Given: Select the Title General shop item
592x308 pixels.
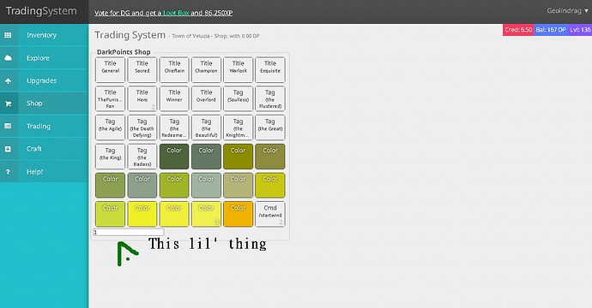Looking at the screenshot, I should (x=110, y=69).
